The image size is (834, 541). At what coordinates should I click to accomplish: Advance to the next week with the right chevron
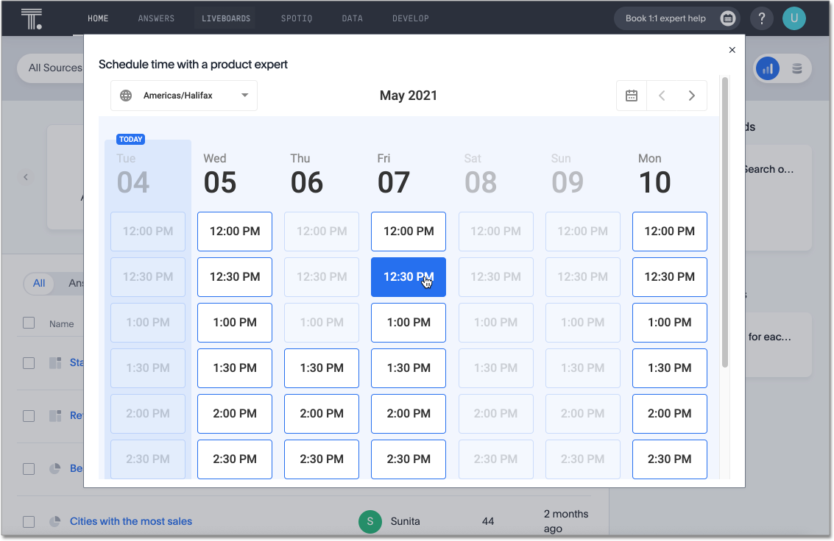pos(691,95)
